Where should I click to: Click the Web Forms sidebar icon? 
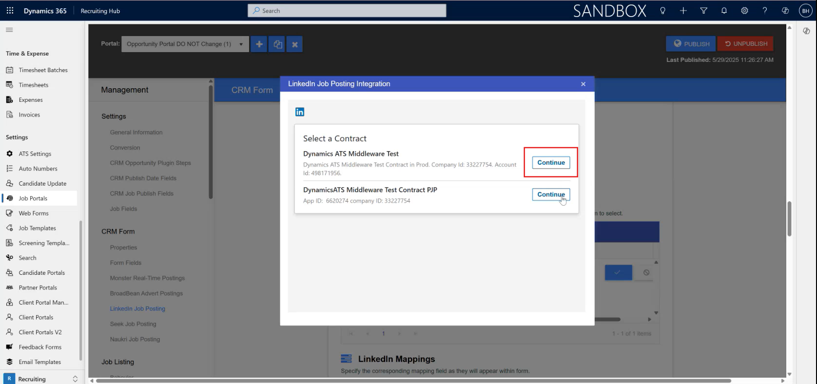9,213
